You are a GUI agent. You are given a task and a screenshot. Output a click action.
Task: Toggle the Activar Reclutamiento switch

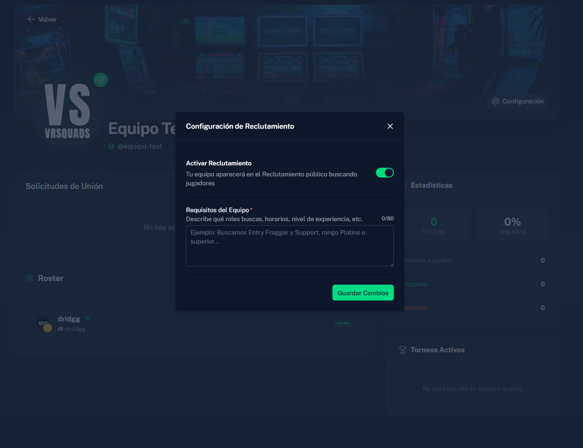(384, 173)
